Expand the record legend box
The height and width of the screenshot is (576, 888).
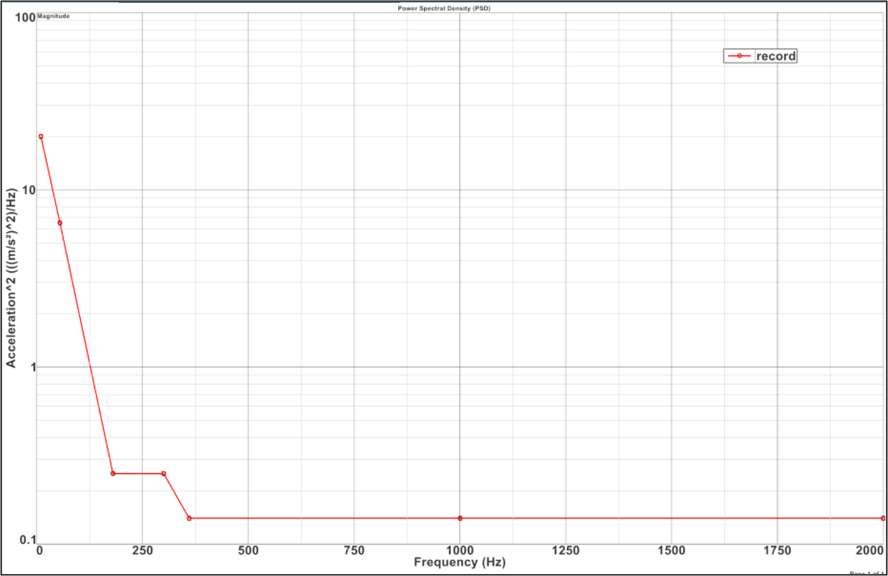(x=761, y=55)
